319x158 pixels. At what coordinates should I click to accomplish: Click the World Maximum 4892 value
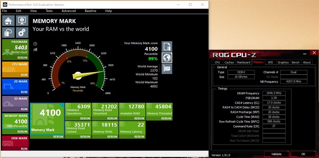pos(154,86)
